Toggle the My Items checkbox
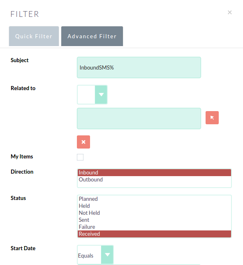This screenshot has width=243, height=265. [80, 157]
